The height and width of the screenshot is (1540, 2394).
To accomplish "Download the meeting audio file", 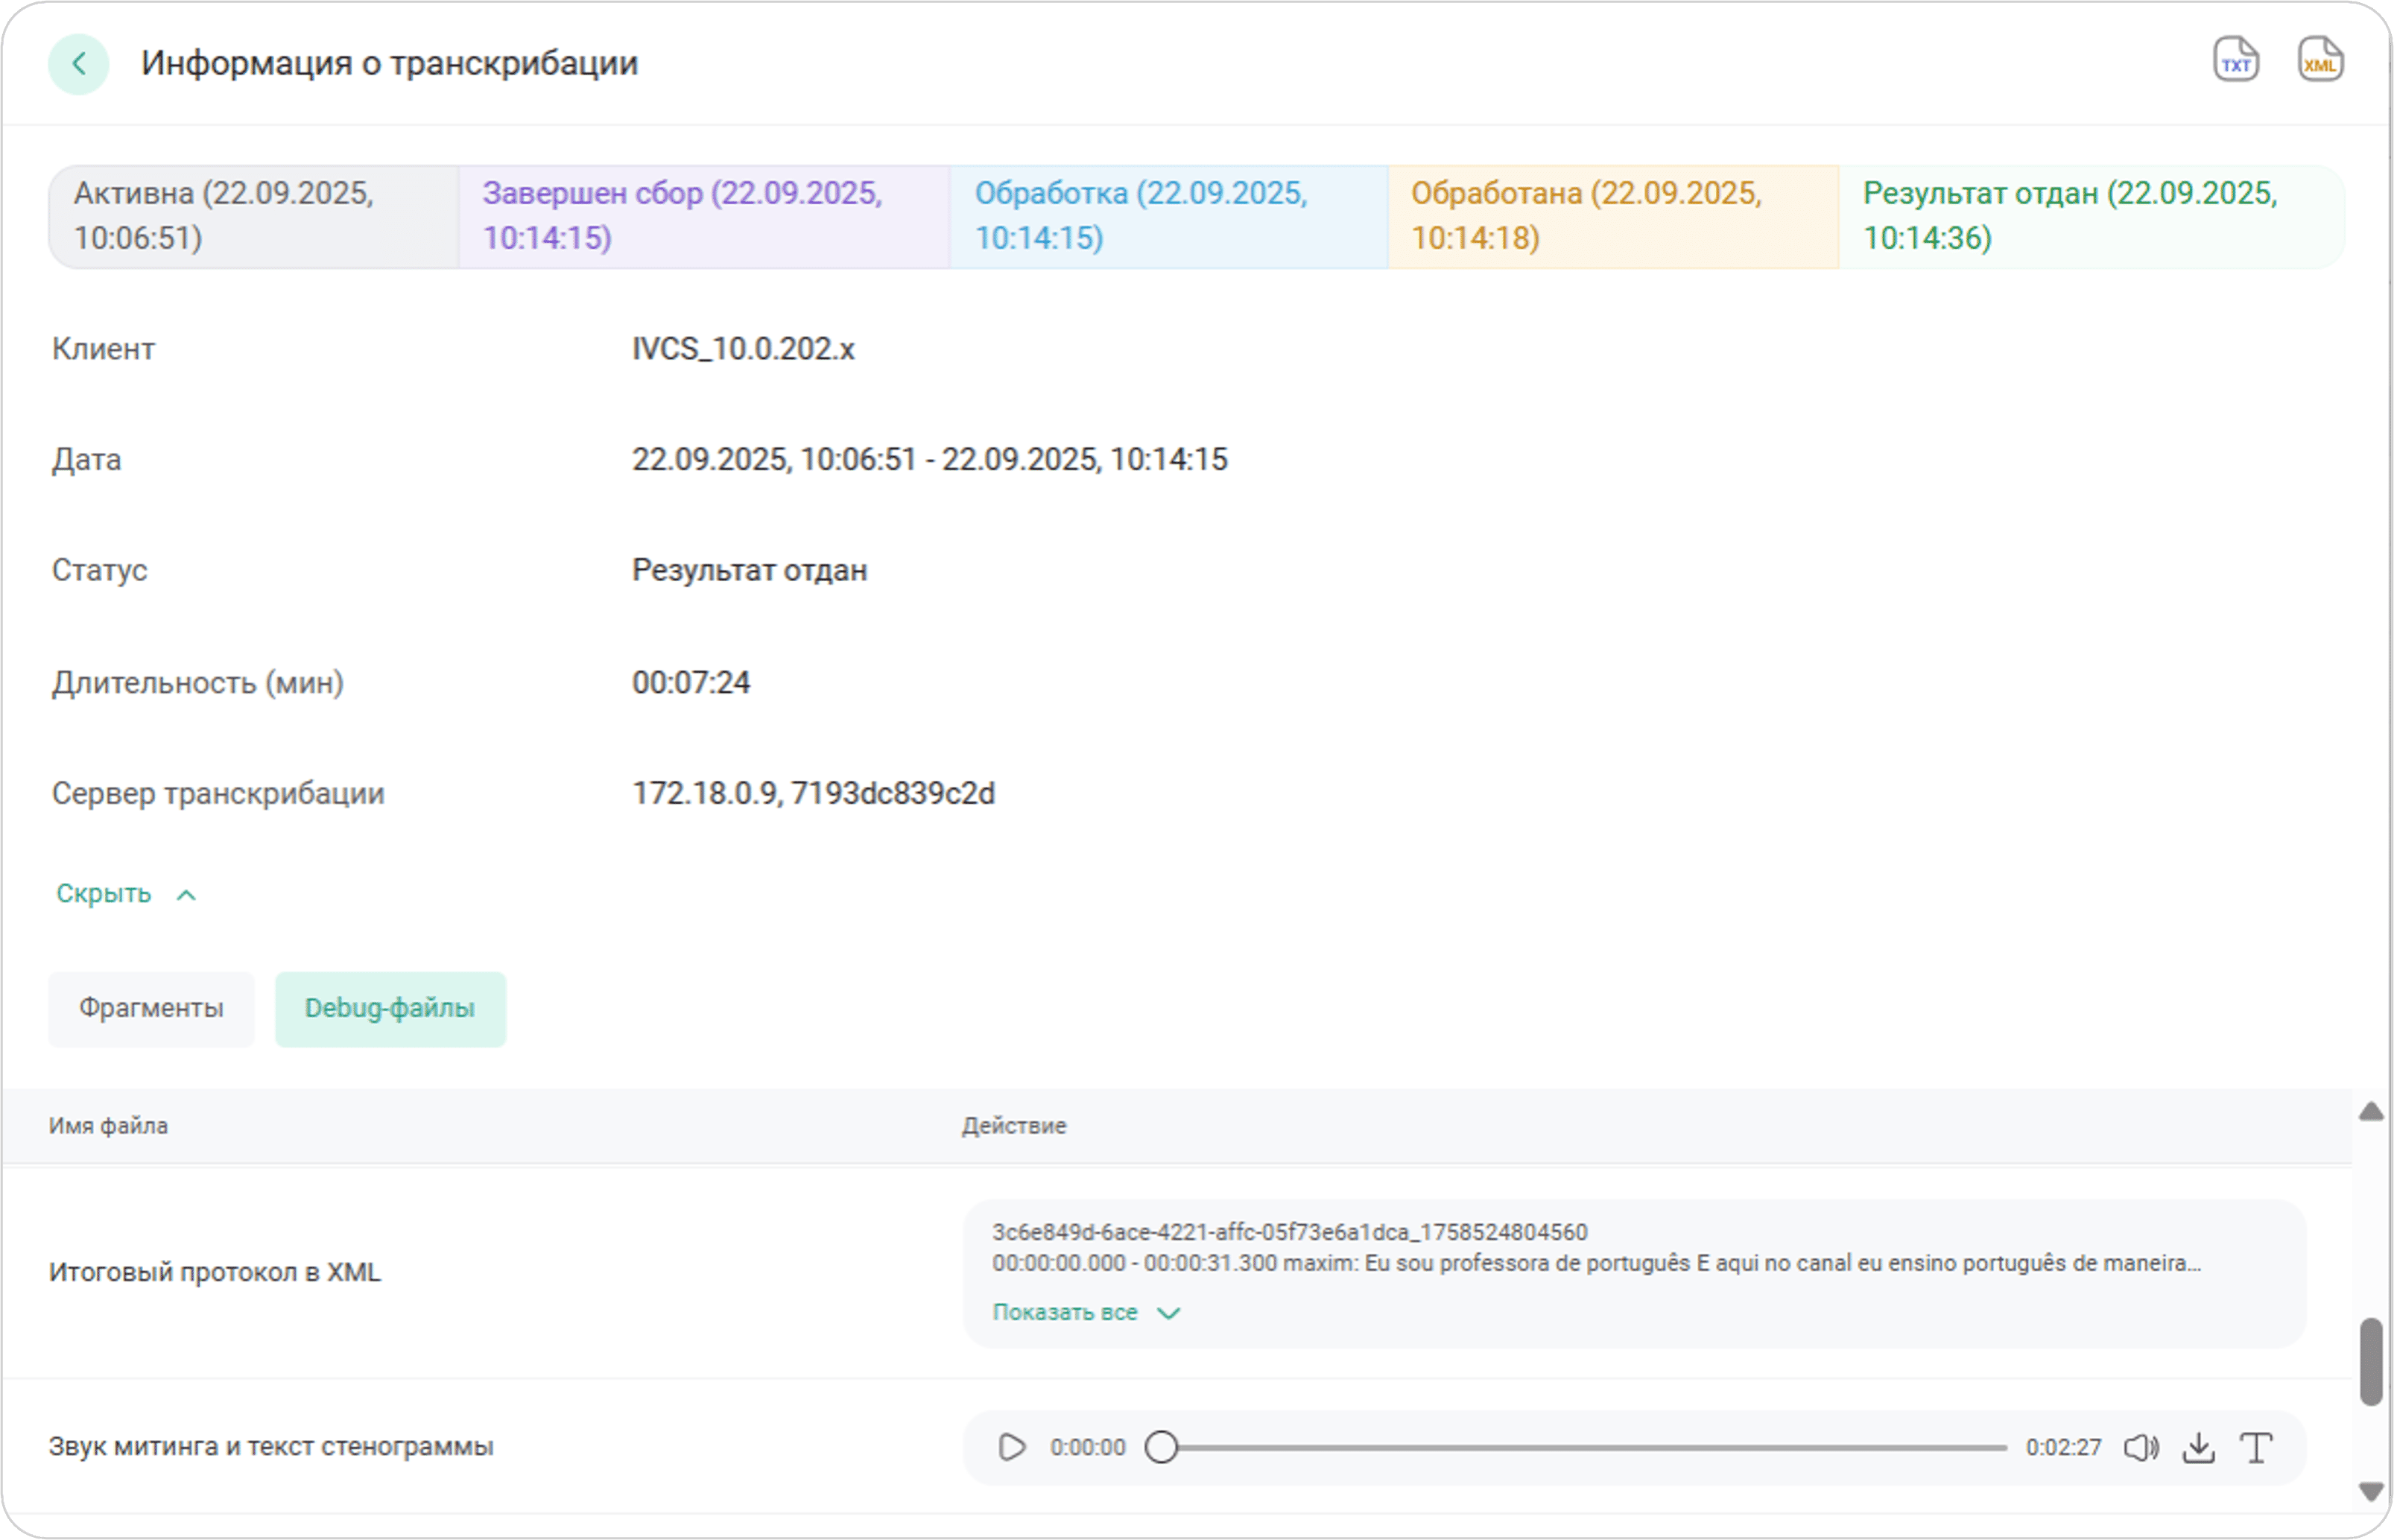I will point(2198,1447).
